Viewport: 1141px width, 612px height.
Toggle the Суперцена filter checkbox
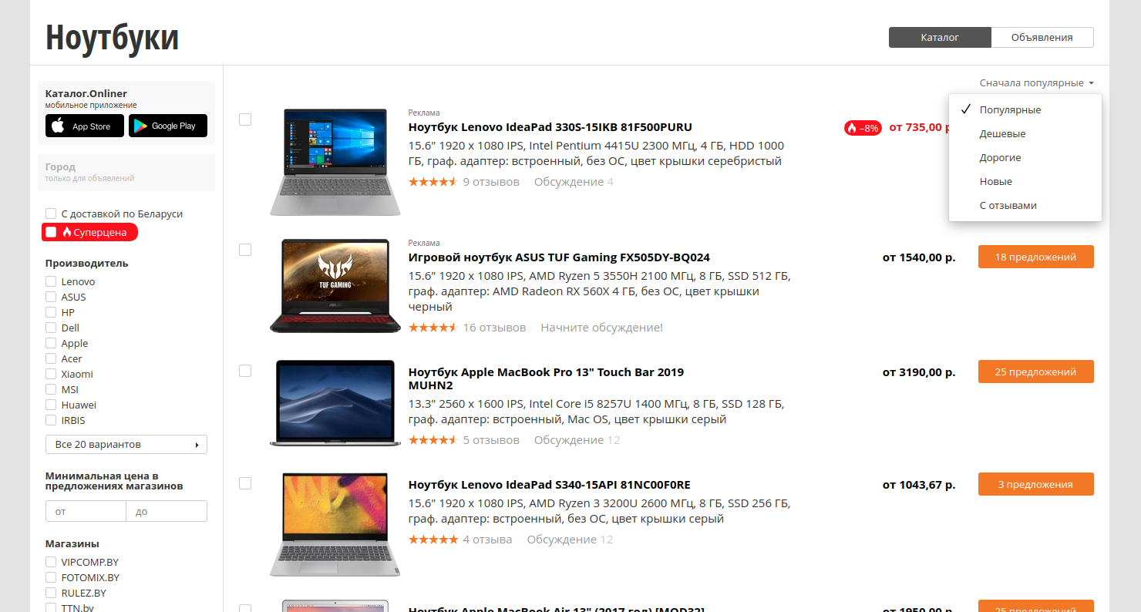click(51, 232)
